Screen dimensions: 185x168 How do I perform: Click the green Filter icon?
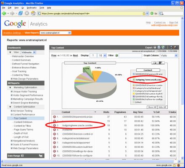click(x=116, y=55)
